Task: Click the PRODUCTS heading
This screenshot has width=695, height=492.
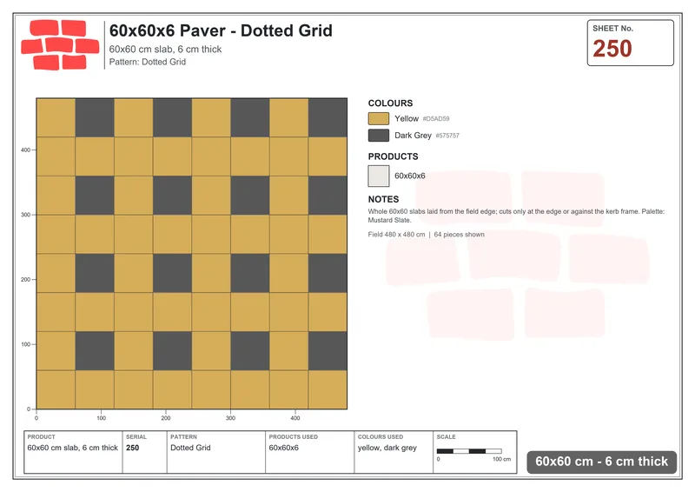Action: pos(394,156)
